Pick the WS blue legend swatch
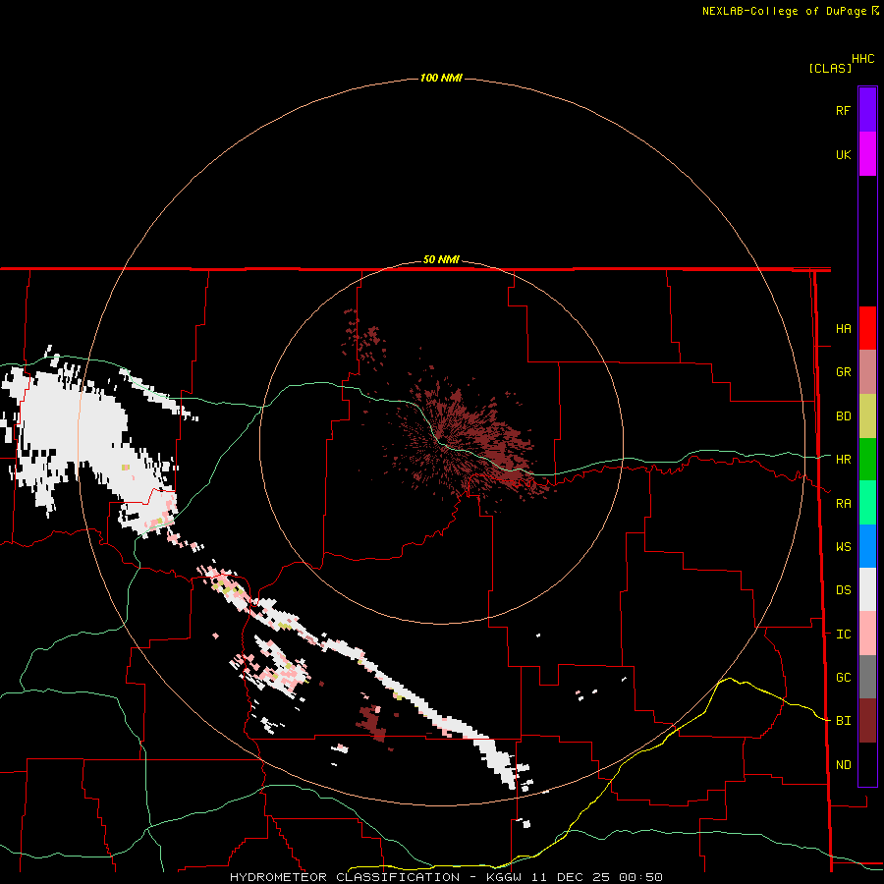 coord(867,546)
